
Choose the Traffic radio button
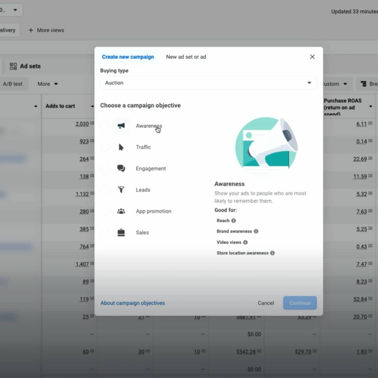105,147
